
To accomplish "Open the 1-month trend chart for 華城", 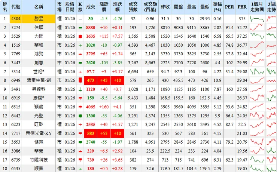I will [x=257, y=45].
